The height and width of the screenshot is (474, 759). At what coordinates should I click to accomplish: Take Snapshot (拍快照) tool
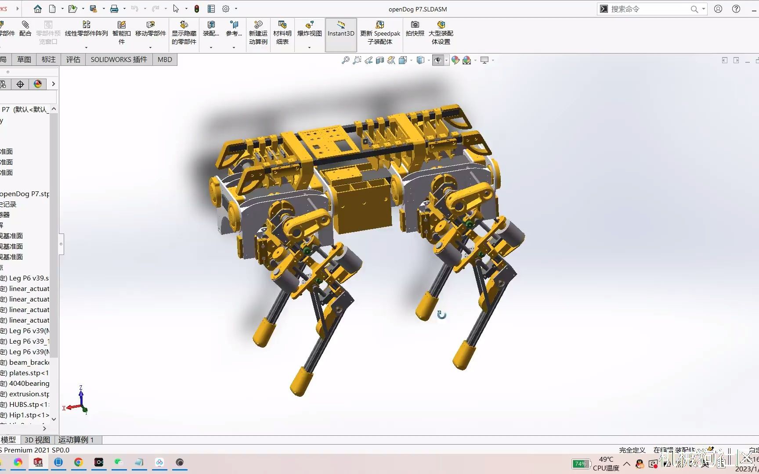(415, 29)
